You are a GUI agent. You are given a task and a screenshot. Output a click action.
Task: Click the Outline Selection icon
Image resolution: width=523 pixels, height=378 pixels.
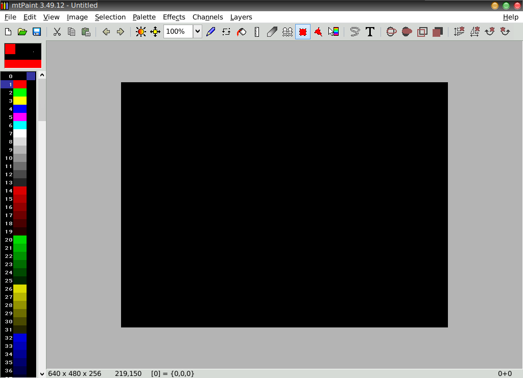point(422,32)
